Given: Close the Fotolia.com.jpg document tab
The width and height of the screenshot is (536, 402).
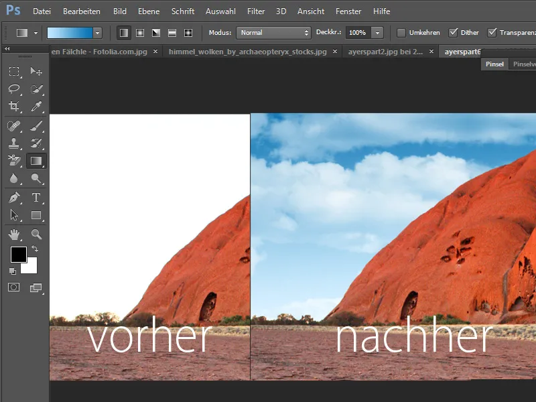Looking at the screenshot, I should click(155, 52).
